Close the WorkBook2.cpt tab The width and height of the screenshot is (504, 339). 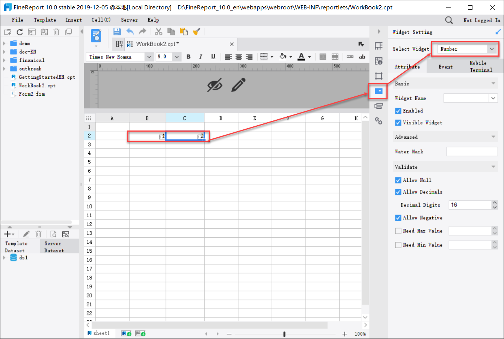(x=232, y=44)
